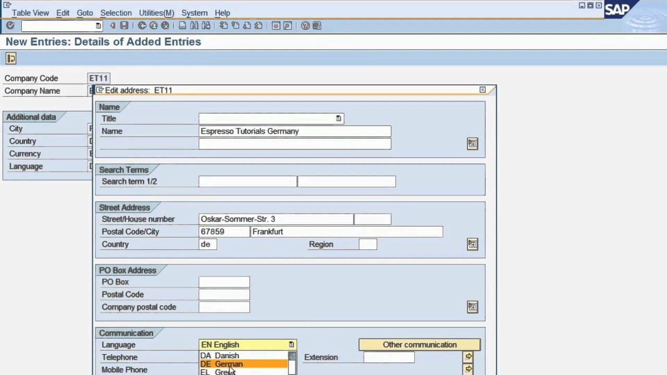Open the Goto menu
667x375 pixels.
(x=84, y=12)
